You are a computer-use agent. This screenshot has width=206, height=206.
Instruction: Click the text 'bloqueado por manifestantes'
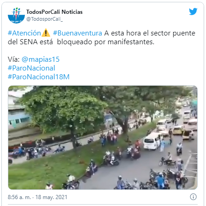coord(105,42)
